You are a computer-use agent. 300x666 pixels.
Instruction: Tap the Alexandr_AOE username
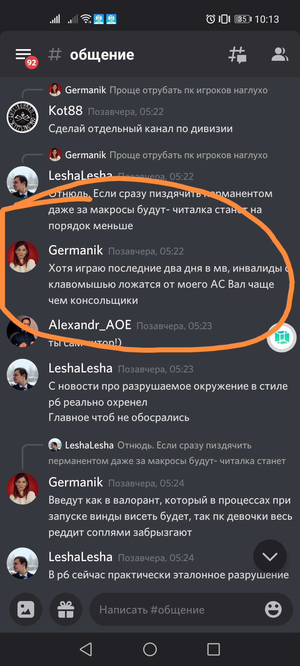point(90,325)
